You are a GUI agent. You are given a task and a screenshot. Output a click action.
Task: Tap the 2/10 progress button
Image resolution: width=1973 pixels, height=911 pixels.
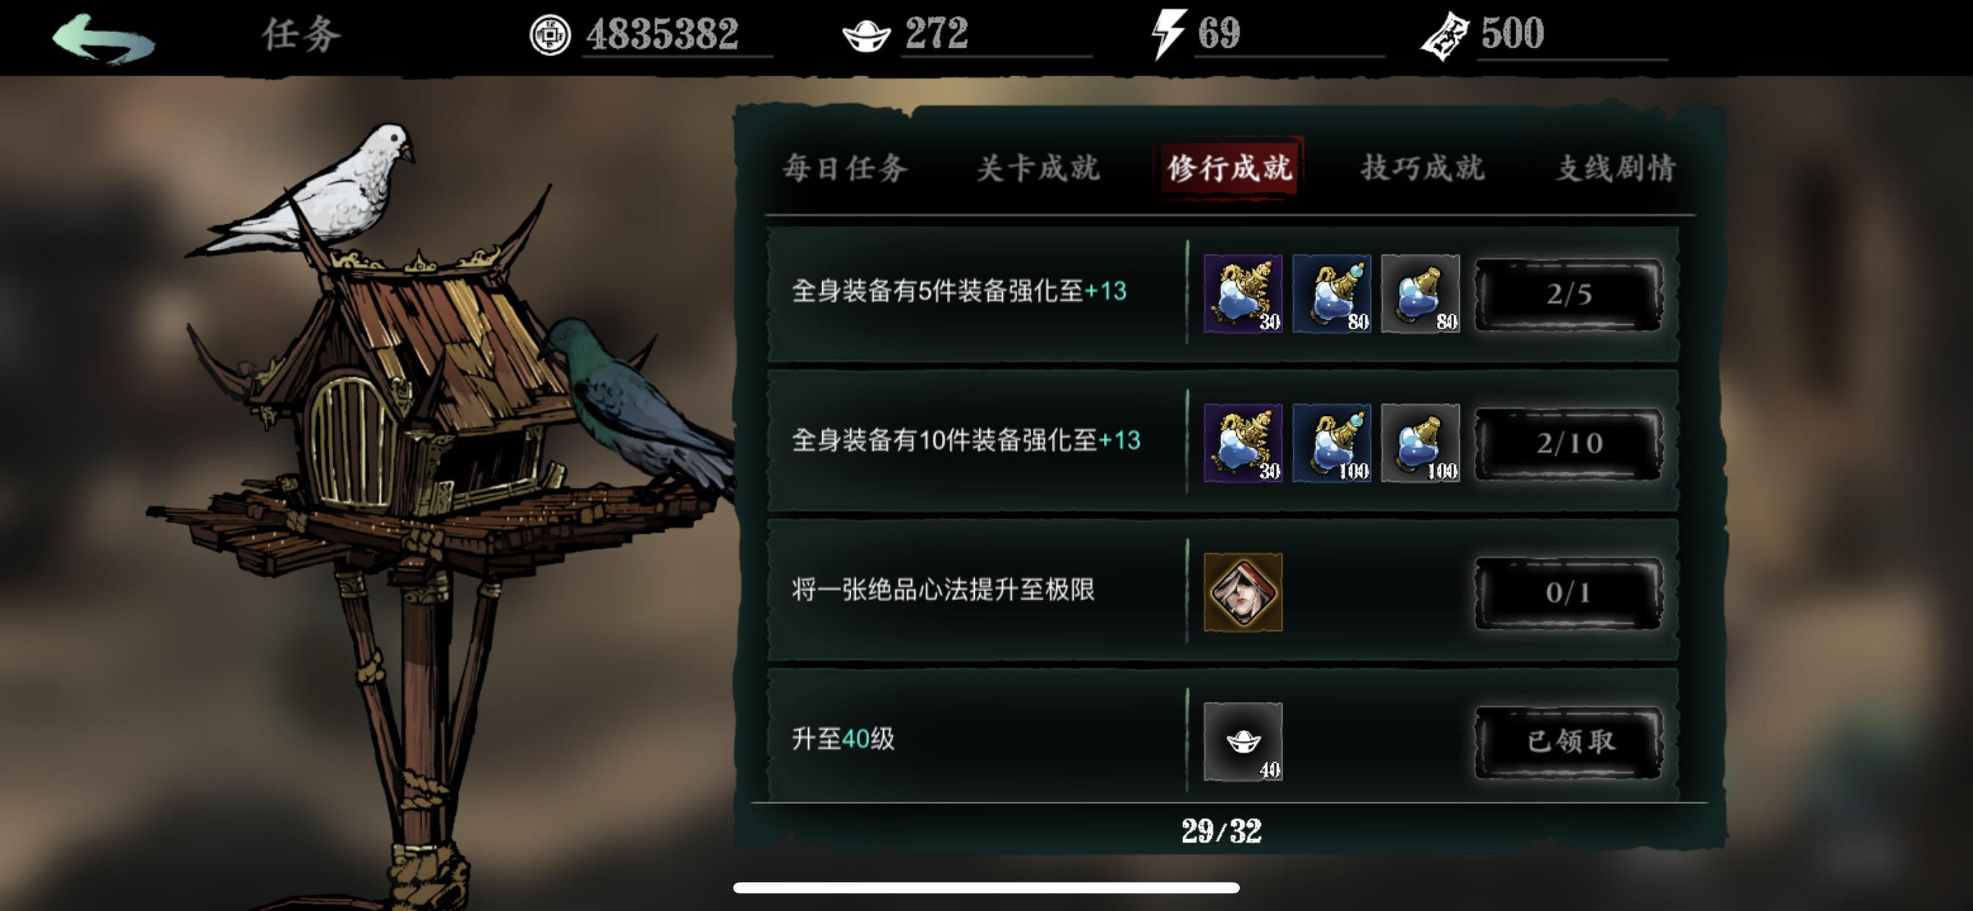(1569, 443)
